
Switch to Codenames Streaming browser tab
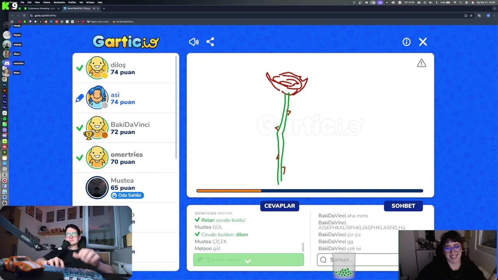pos(41,8)
